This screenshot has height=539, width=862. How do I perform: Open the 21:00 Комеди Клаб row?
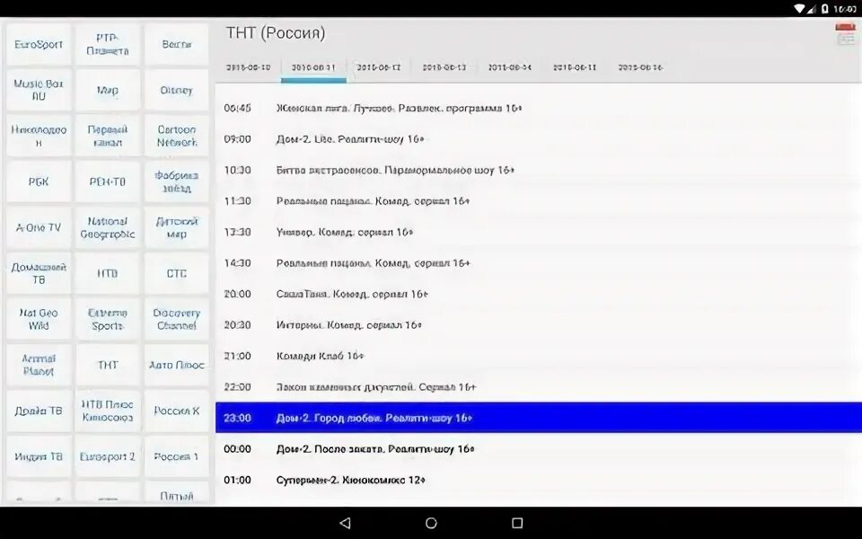coord(539,356)
